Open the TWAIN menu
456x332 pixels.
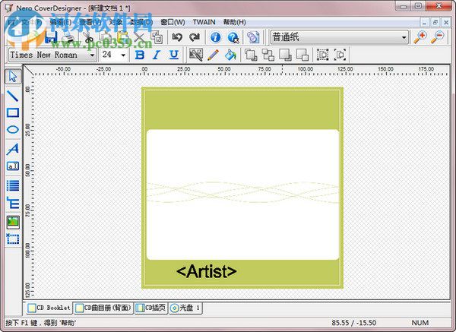[204, 22]
